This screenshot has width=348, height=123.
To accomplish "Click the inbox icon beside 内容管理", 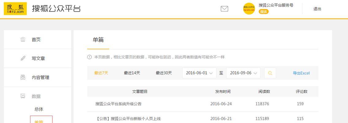I will point(23,77).
